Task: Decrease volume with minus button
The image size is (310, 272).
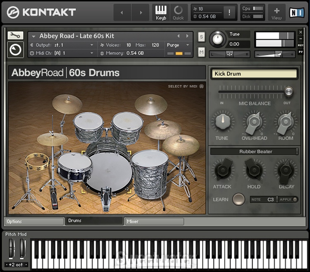Action: click(x=258, y=54)
